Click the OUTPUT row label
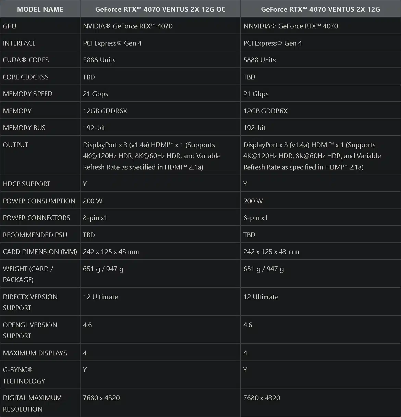 point(15,145)
